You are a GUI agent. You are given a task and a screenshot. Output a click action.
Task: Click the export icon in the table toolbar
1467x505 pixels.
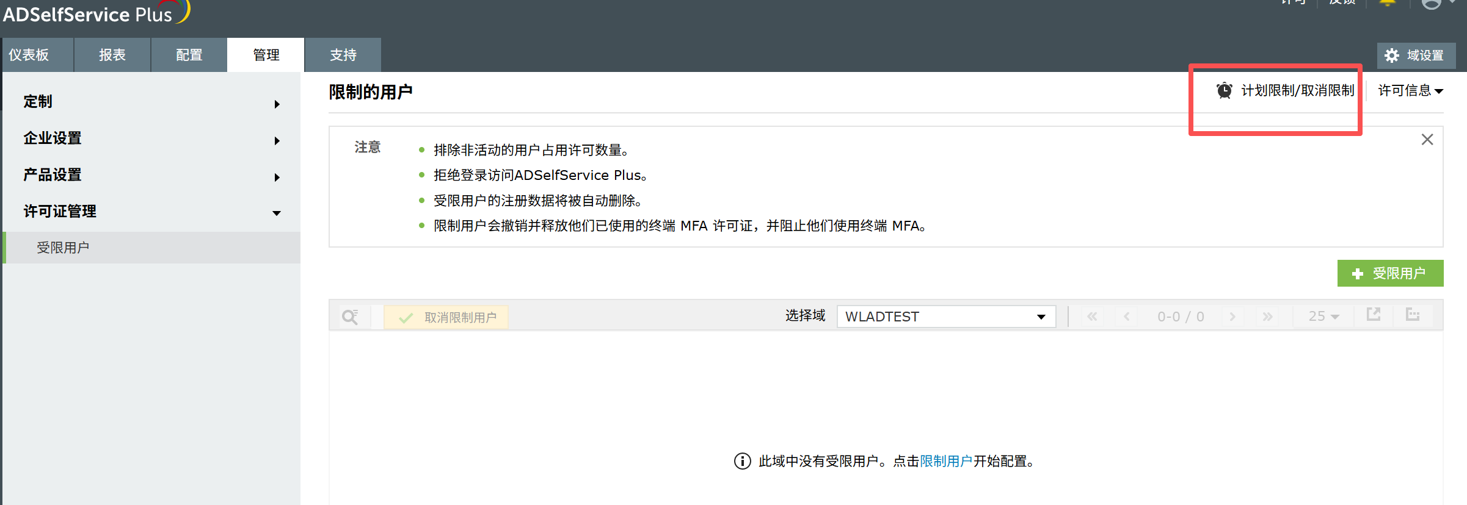1374,315
